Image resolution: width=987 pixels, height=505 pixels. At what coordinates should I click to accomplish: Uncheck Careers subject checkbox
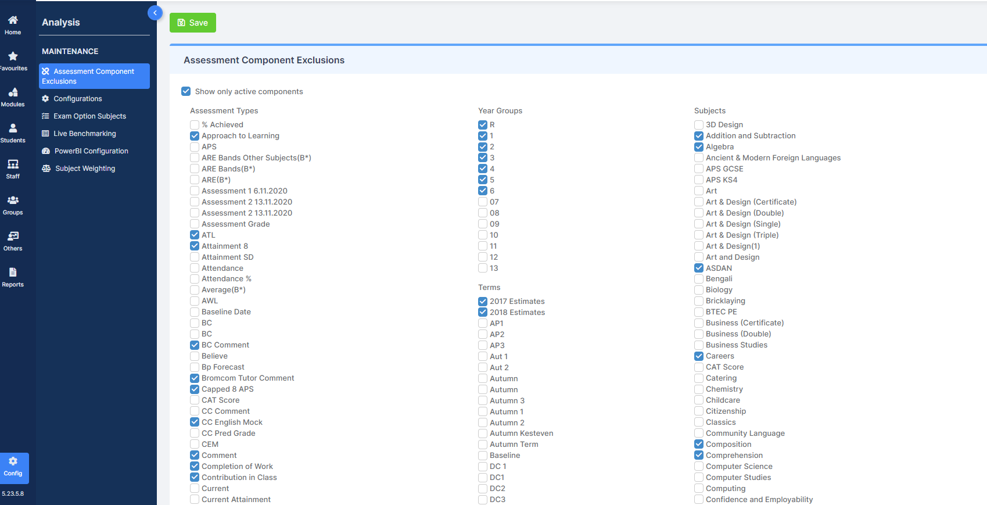[x=699, y=356]
